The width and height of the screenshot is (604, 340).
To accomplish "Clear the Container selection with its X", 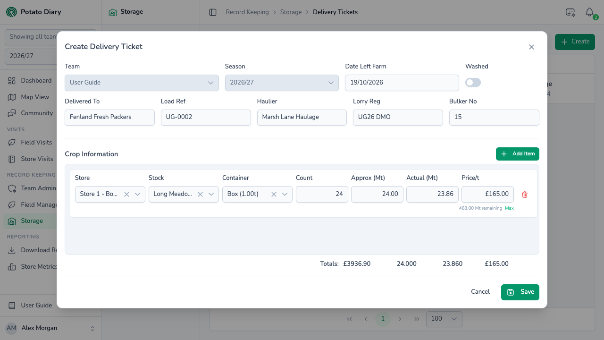I will tap(274, 194).
